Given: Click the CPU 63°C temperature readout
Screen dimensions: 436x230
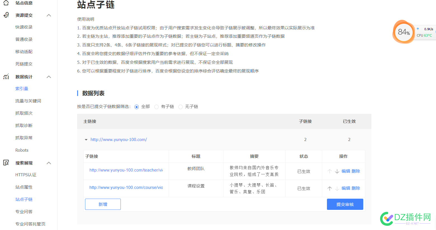Looking at the screenshot, I should [x=424, y=36].
